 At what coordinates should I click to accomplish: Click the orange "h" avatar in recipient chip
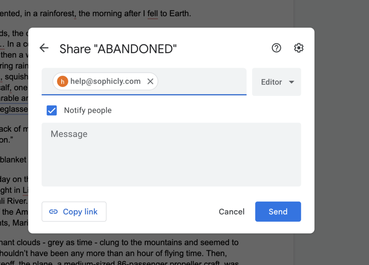(63, 81)
